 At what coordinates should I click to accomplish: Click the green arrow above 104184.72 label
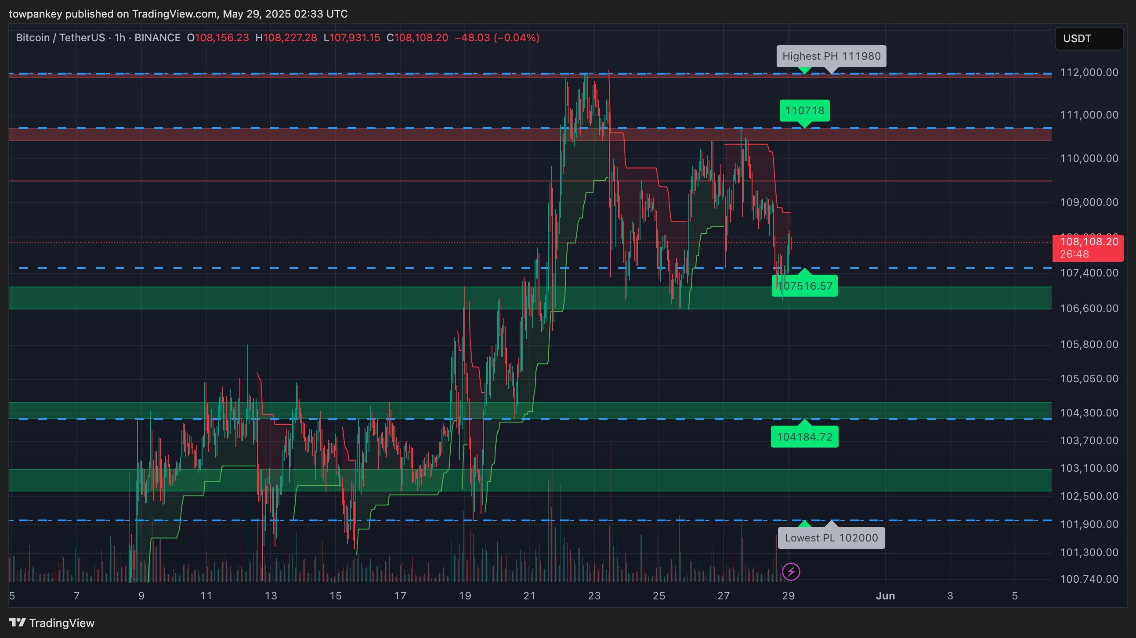tap(804, 423)
